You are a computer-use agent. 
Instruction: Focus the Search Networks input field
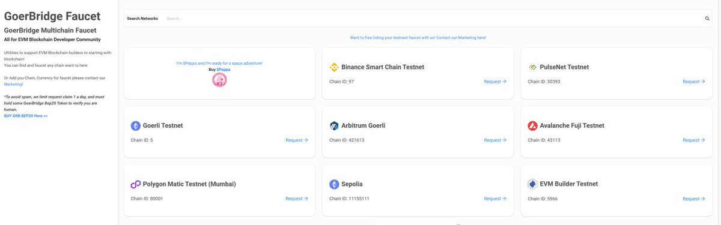tap(433, 19)
